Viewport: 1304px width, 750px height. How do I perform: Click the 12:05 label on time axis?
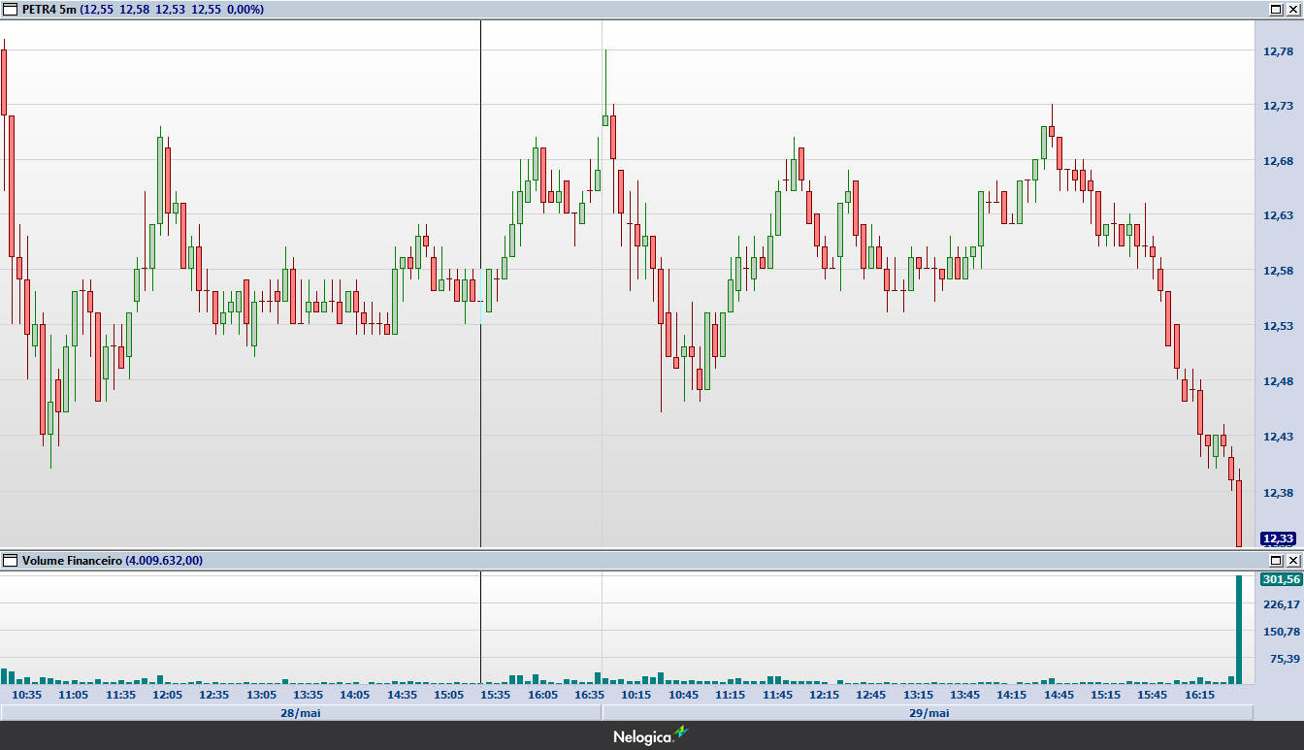click(167, 695)
